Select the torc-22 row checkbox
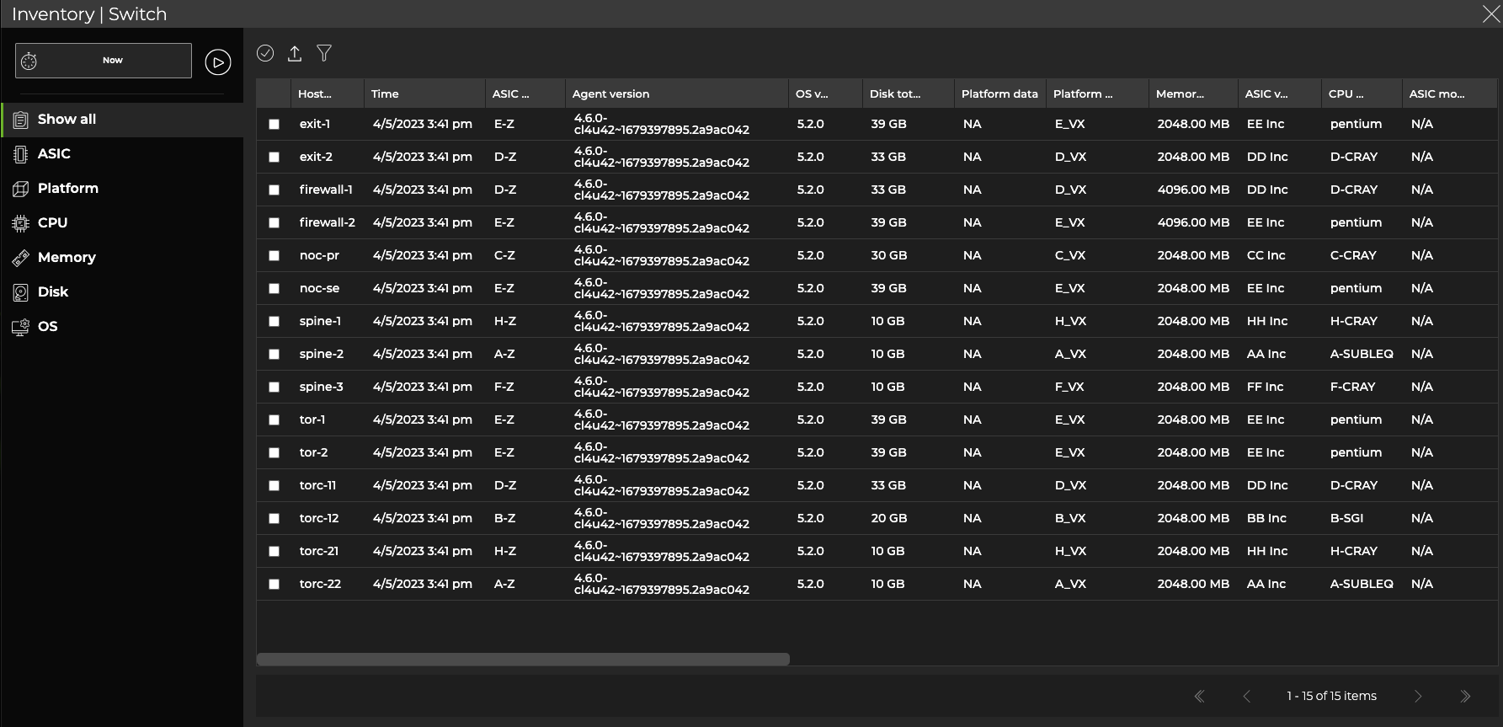The image size is (1503, 727). click(x=274, y=585)
